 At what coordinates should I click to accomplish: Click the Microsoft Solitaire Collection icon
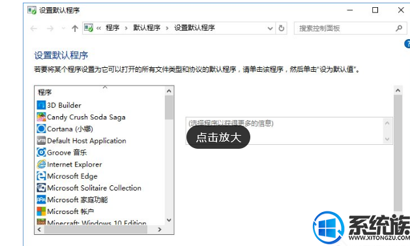41,188
